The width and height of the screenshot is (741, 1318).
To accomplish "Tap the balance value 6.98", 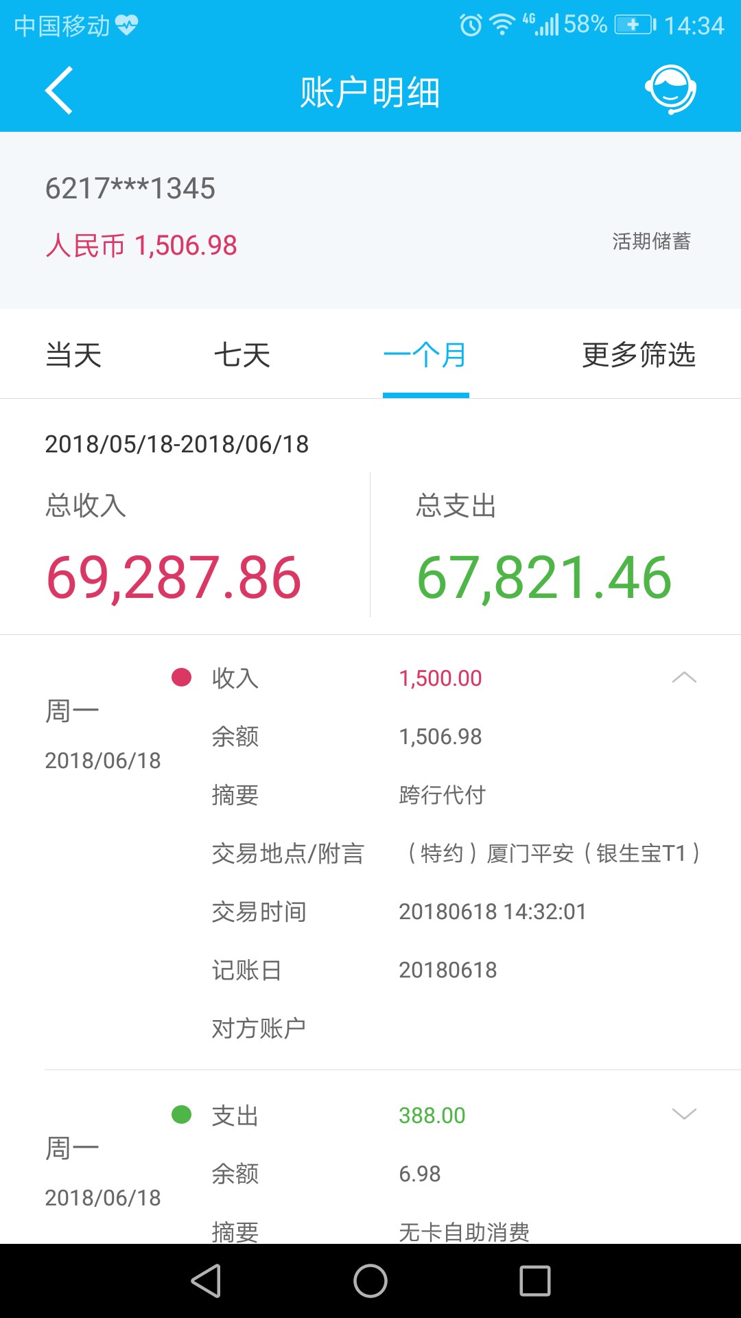I will point(420,1174).
